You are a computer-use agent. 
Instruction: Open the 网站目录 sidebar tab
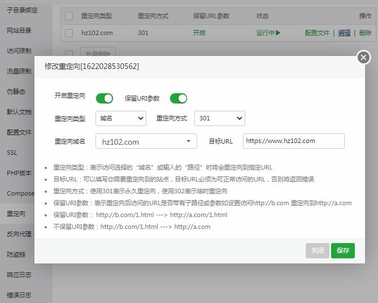19,31
